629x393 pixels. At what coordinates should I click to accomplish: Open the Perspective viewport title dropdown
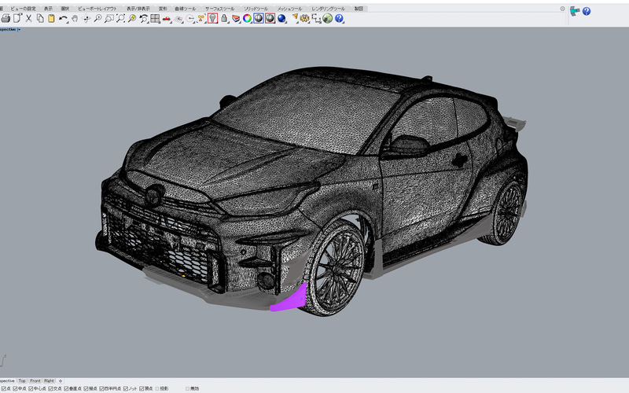pos(19,29)
